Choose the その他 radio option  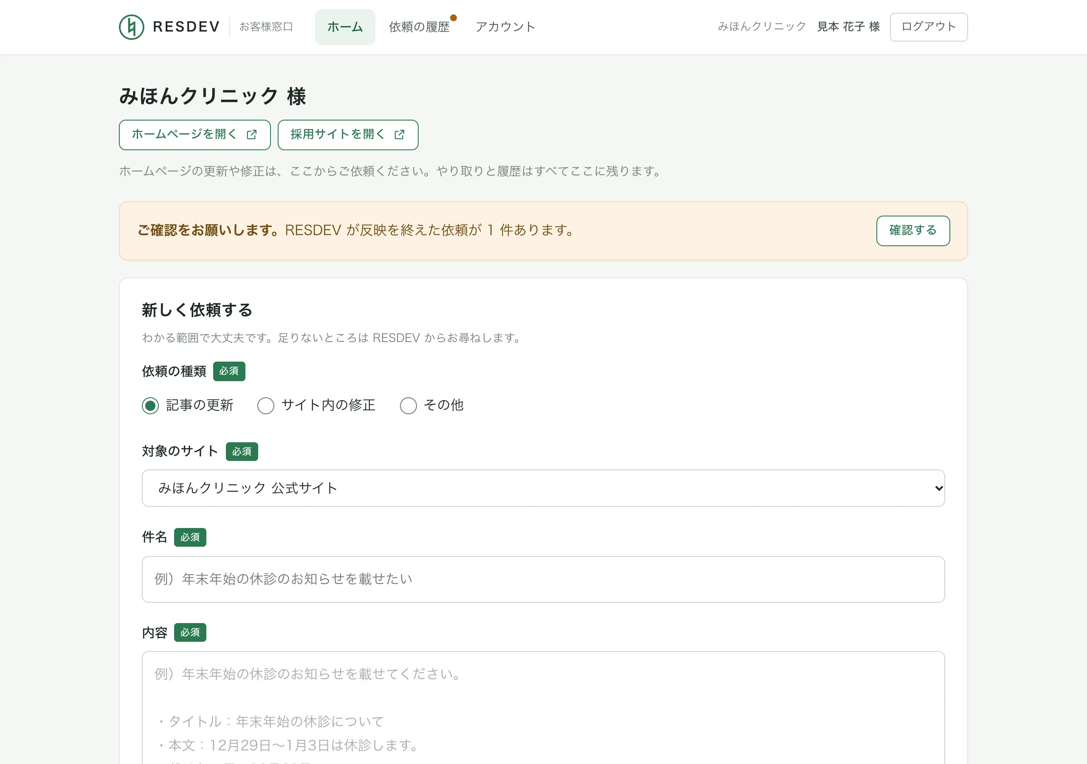tap(408, 406)
